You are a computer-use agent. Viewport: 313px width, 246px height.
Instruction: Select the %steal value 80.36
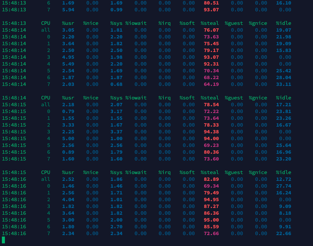[x=211, y=152]
